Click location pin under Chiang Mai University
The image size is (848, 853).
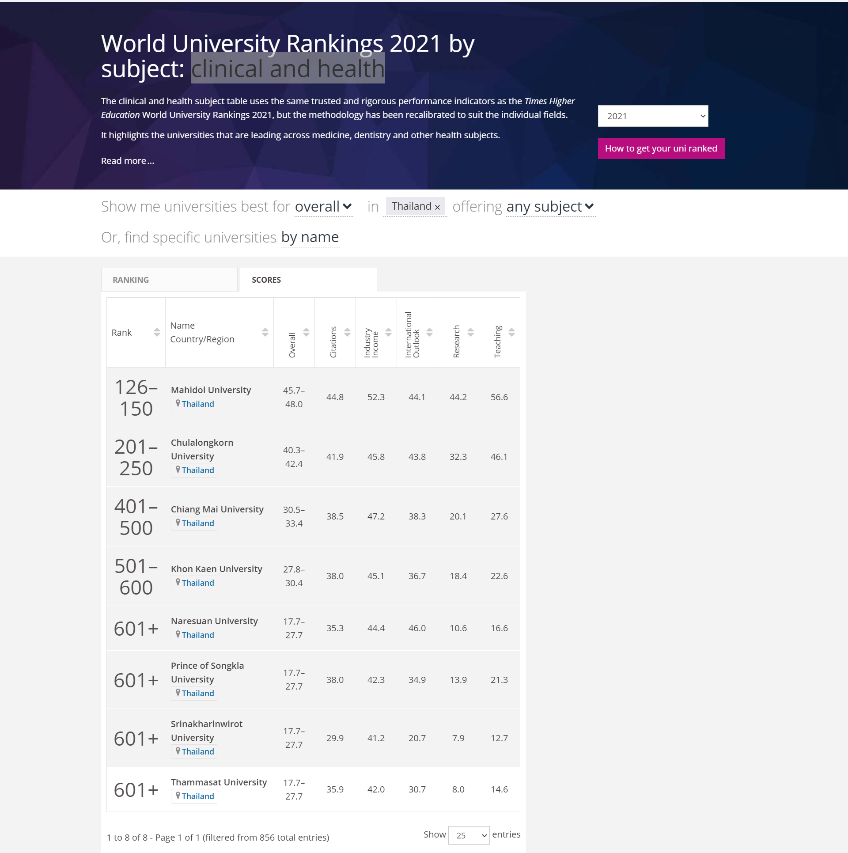tap(178, 523)
